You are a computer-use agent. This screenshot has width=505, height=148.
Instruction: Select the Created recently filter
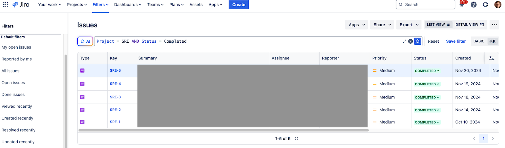tap(17, 118)
